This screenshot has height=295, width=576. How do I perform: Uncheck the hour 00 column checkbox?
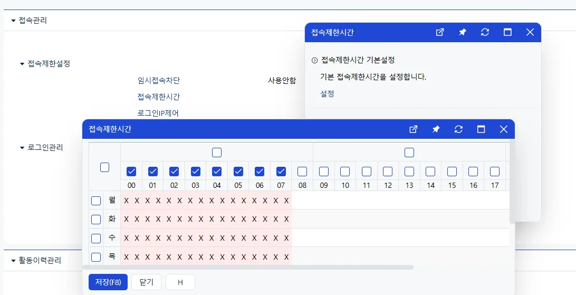pyautogui.click(x=131, y=172)
